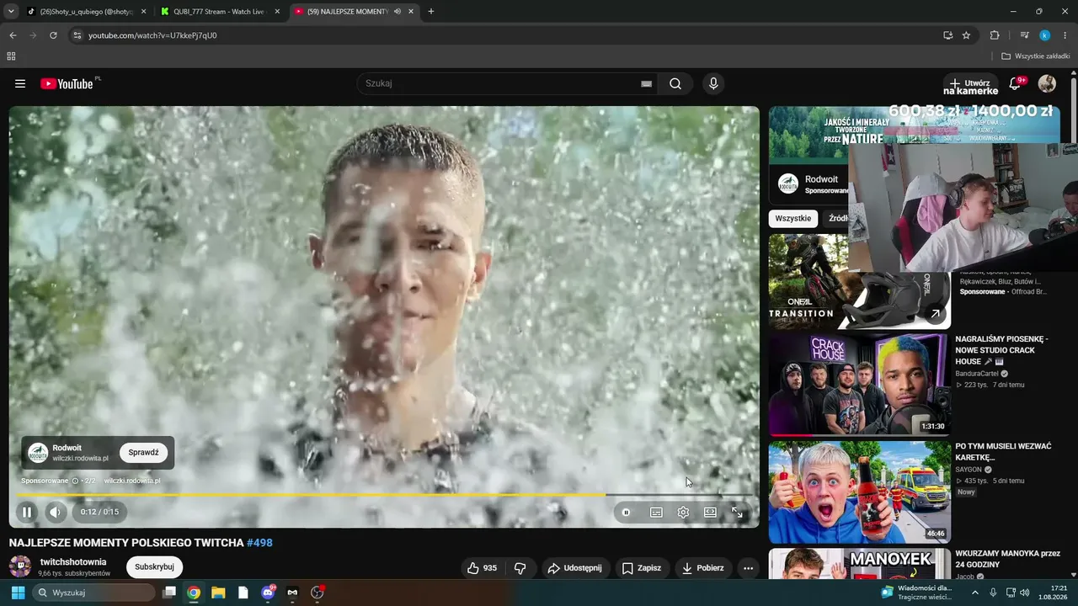Open Discord from the taskbar
The height and width of the screenshot is (606, 1078).
pyautogui.click(x=268, y=593)
